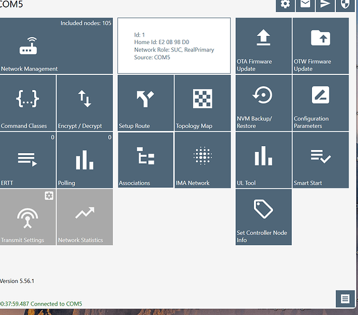Click the controller info panel showing Home Id
The height and width of the screenshot is (315, 358).
174,45
